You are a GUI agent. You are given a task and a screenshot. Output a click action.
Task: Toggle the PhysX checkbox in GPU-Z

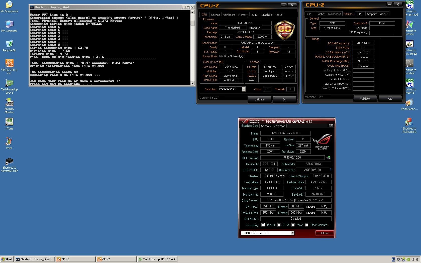tap(293, 225)
